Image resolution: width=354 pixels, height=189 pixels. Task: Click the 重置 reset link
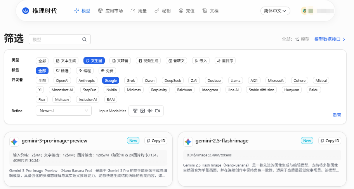coord(337,115)
